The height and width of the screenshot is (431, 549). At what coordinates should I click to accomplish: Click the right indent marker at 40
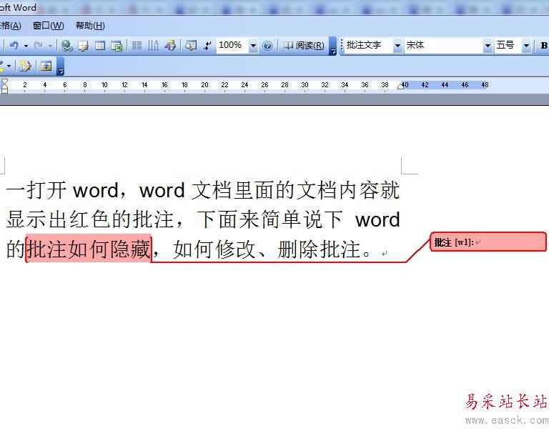[400, 86]
